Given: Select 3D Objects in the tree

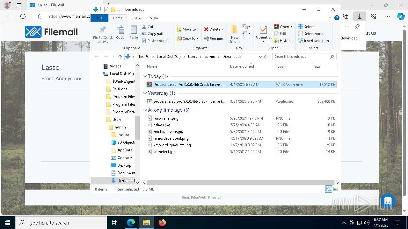Looking at the screenshot, I should [123, 142].
